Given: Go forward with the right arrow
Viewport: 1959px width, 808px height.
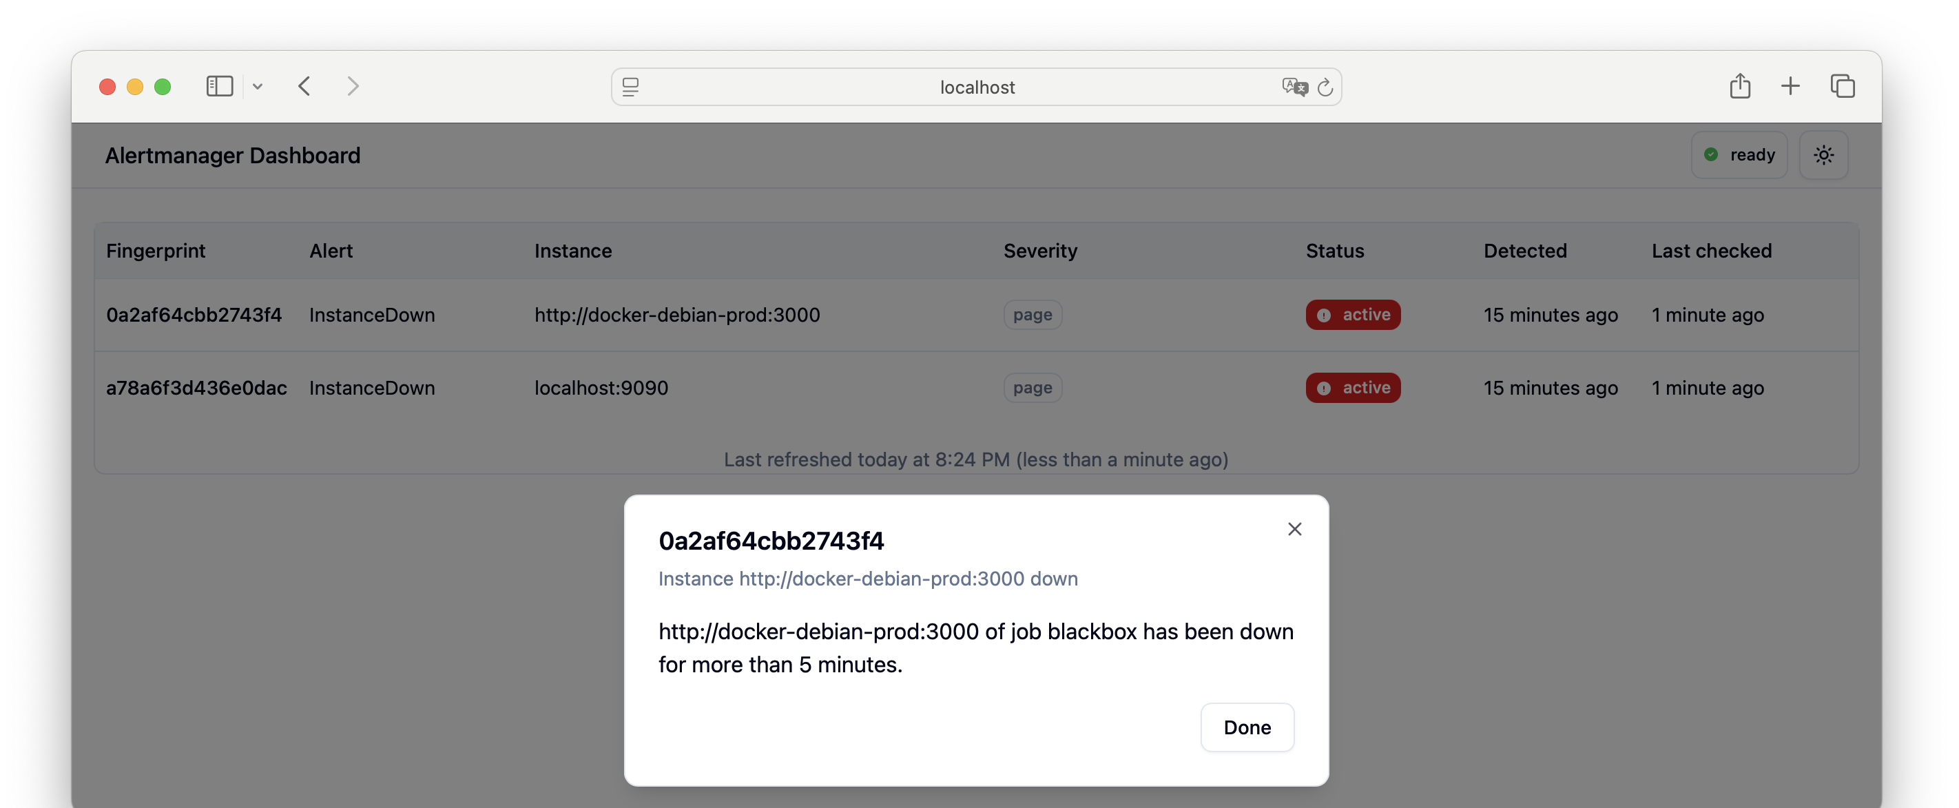Looking at the screenshot, I should click(352, 86).
